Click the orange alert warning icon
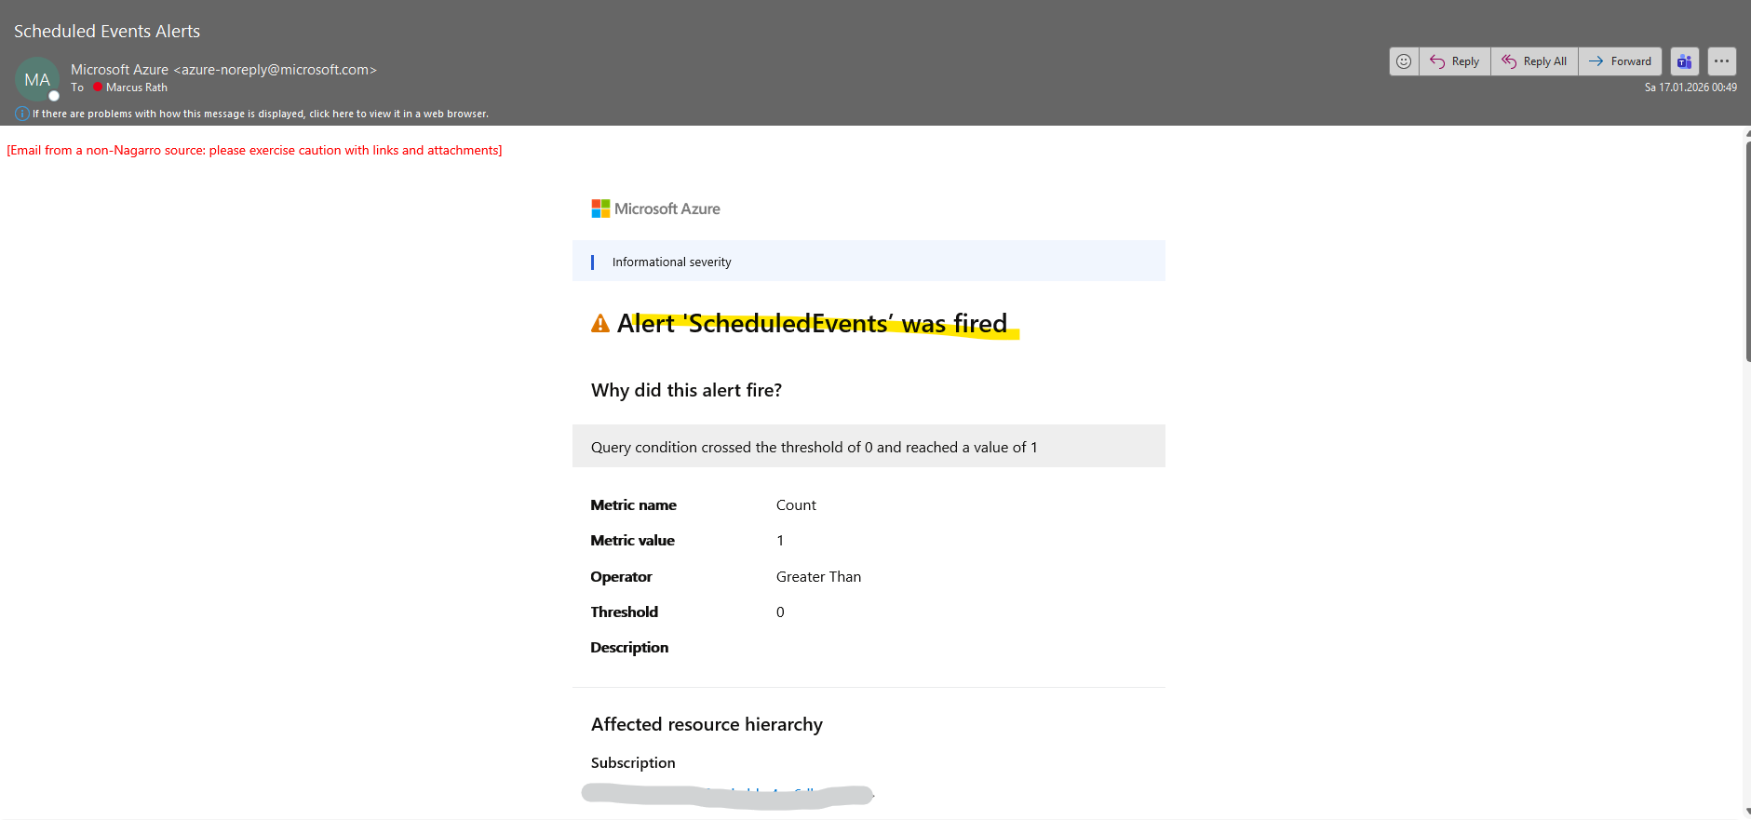This screenshot has width=1751, height=820. click(600, 323)
